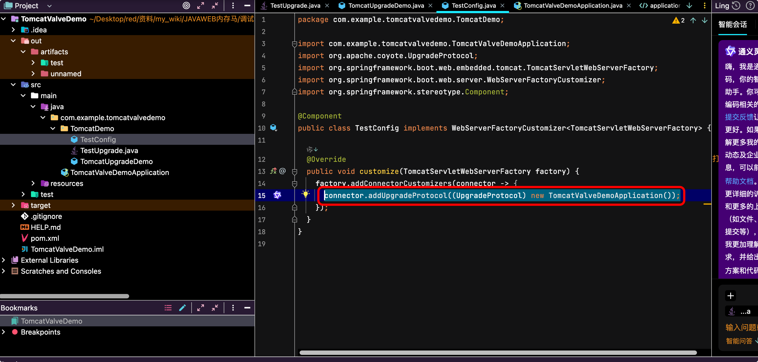Viewport: 758px width, 362px height.
Task: Expand the resources folder
Action: click(x=33, y=183)
